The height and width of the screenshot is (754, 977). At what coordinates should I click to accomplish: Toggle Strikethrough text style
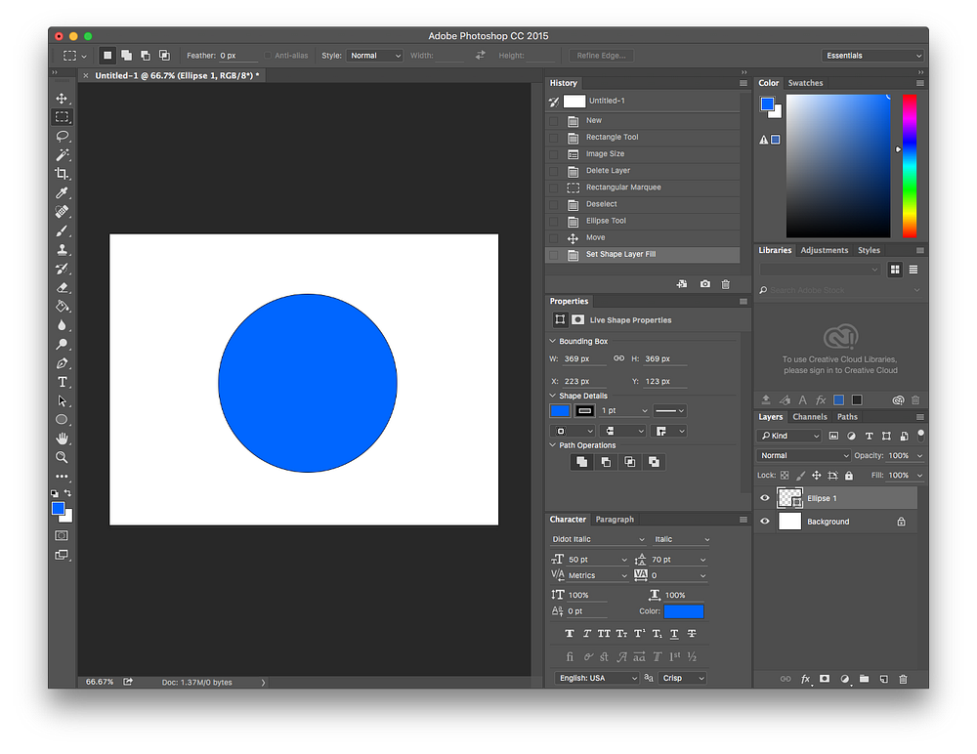pos(692,634)
